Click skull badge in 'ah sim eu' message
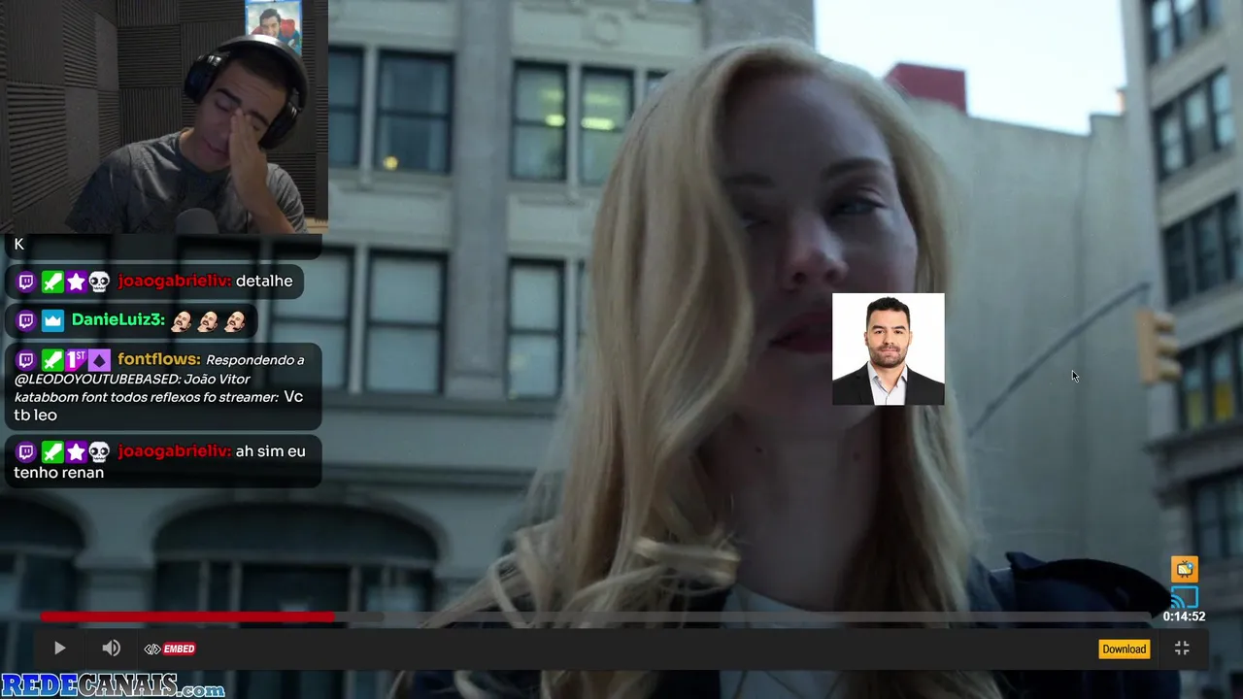This screenshot has width=1243, height=699. [x=99, y=451]
